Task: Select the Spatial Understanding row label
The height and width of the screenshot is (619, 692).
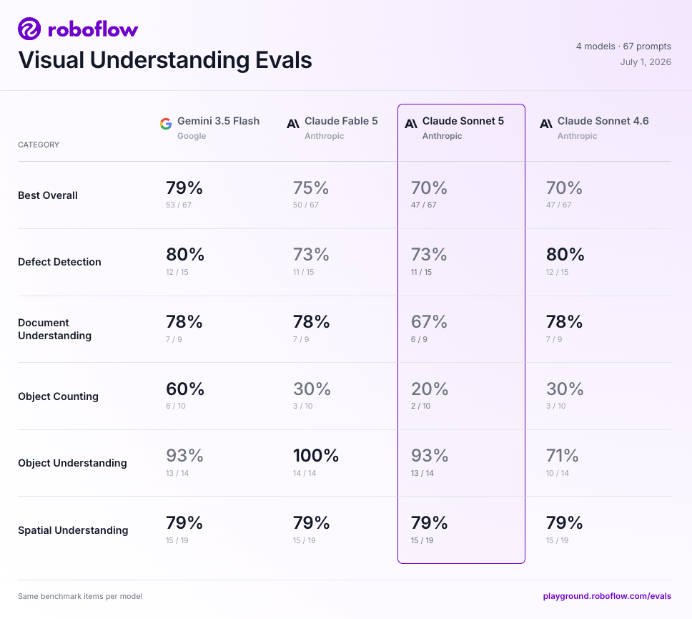Action: (73, 530)
